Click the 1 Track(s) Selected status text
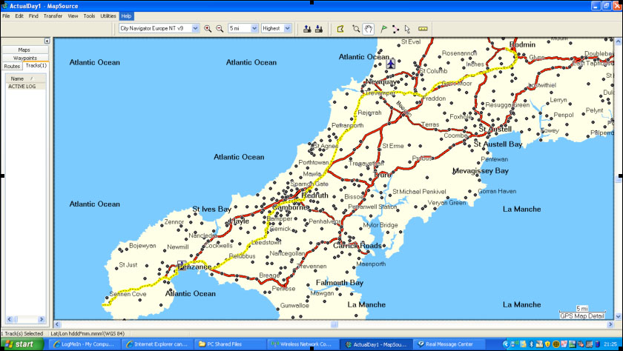Image resolution: width=623 pixels, height=351 pixels. click(x=22, y=333)
